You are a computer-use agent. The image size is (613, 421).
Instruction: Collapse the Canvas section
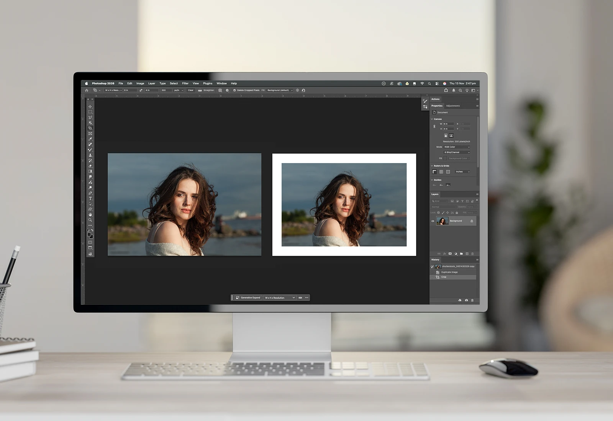point(432,119)
